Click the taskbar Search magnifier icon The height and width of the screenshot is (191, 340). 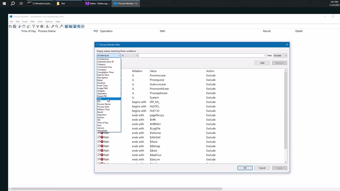point(13,3)
